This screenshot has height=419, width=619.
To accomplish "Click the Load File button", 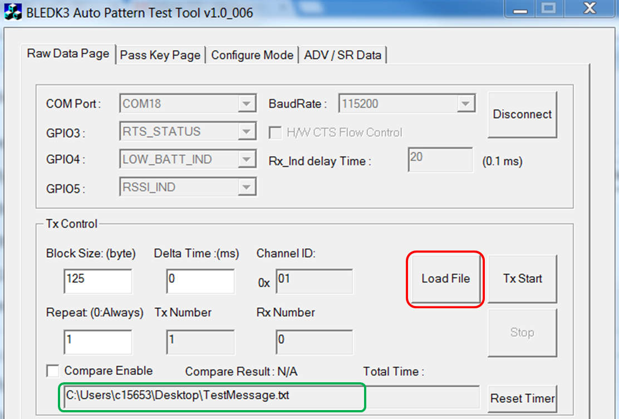I will [x=445, y=279].
